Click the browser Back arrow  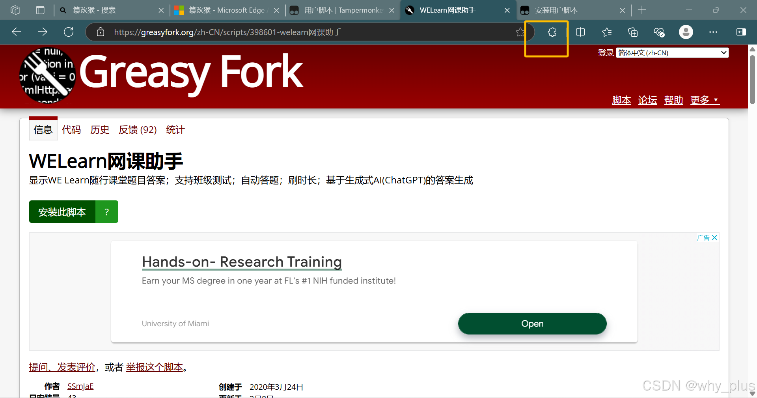17,32
